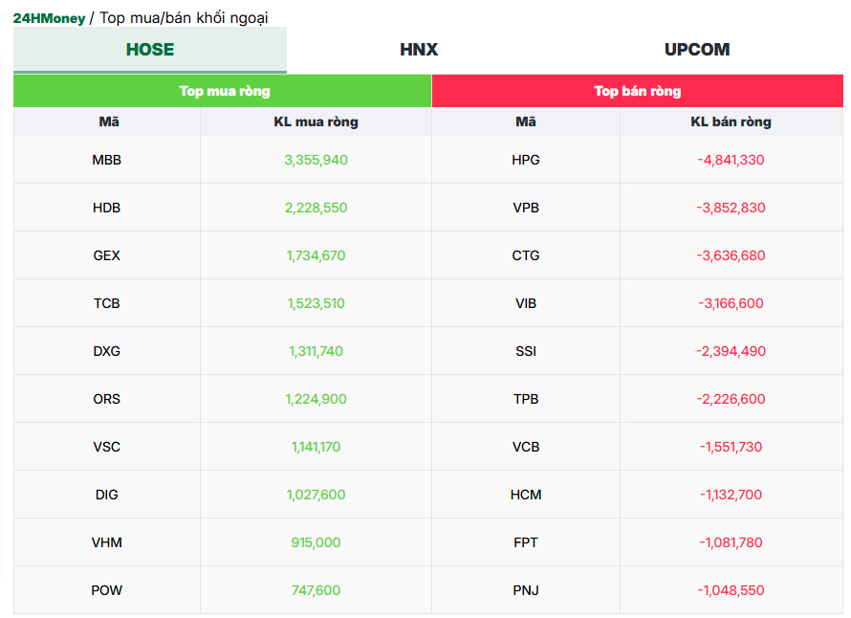Select stock code VHM
Image resolution: width=851 pixels, height=618 pixels.
[x=107, y=542]
